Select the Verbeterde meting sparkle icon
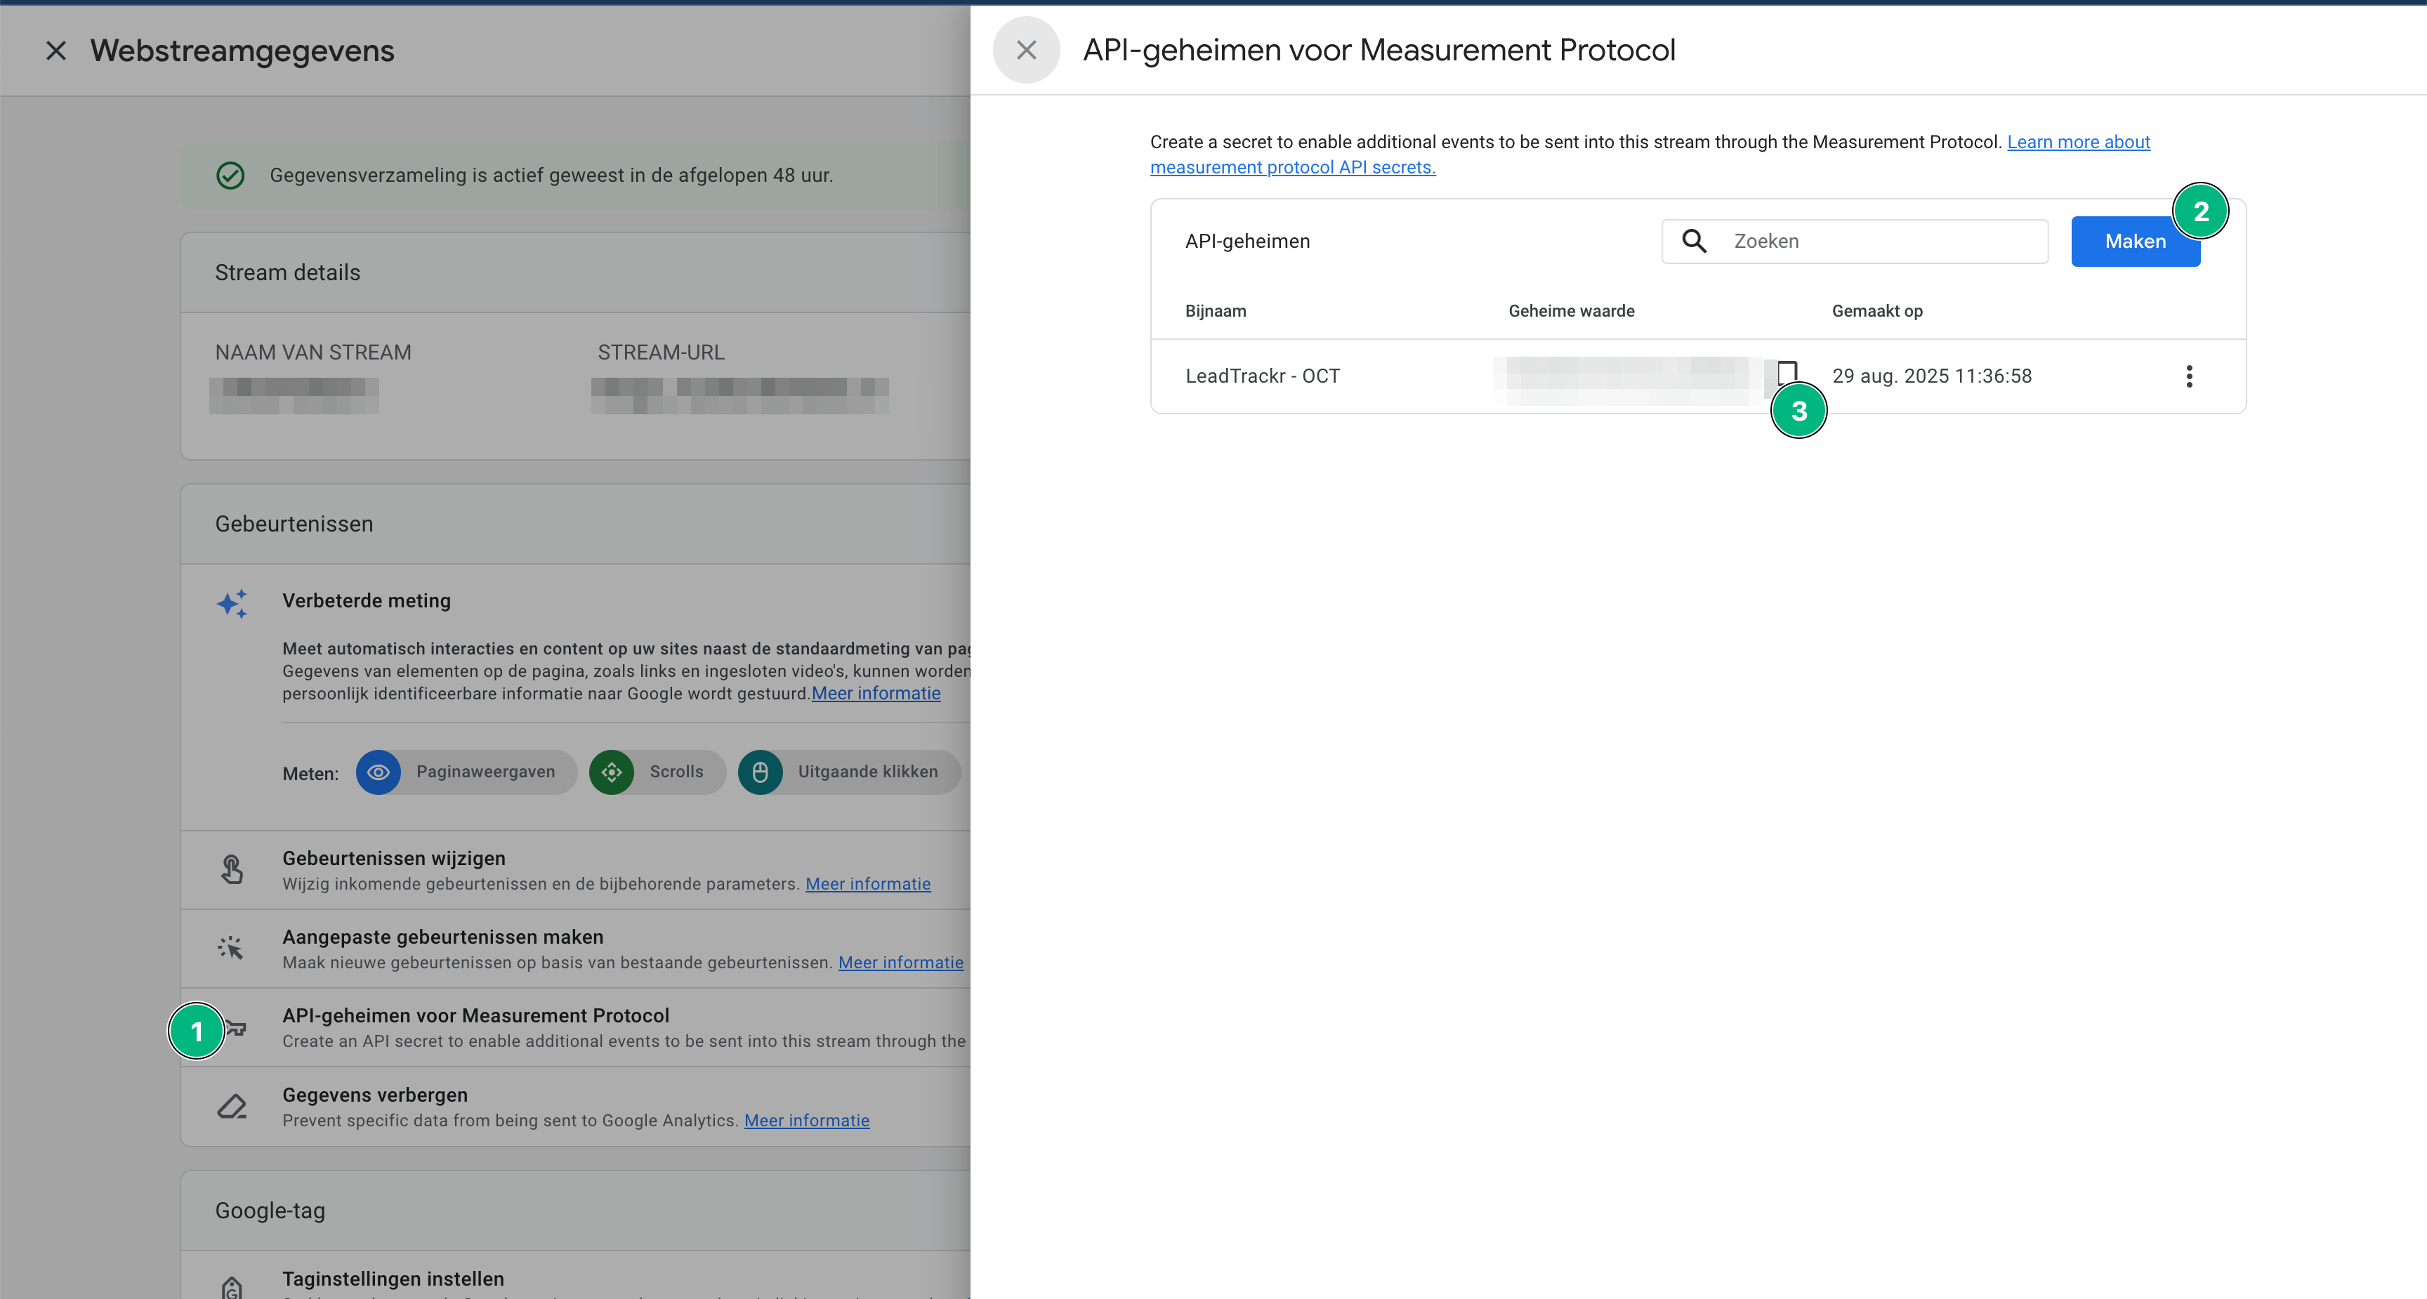2427x1299 pixels. 232,604
